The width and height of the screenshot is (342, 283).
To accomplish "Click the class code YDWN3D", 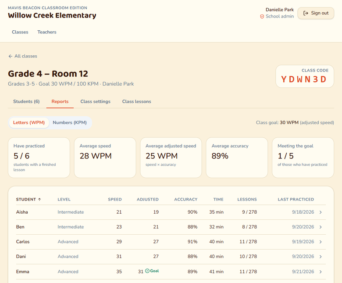I will (303, 79).
